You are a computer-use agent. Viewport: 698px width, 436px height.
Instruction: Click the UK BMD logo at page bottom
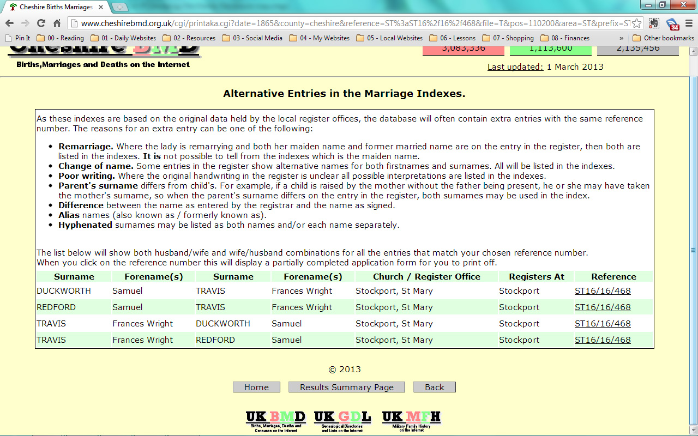click(x=275, y=419)
